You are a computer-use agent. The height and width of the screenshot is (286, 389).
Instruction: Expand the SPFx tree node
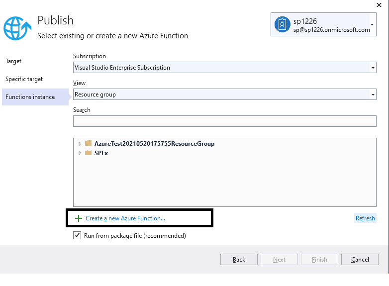click(x=80, y=153)
